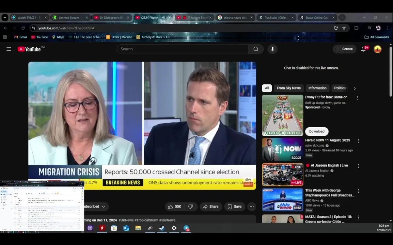Open options for Evony sponsored ad
Screen dimensions: 393x245
(358, 98)
